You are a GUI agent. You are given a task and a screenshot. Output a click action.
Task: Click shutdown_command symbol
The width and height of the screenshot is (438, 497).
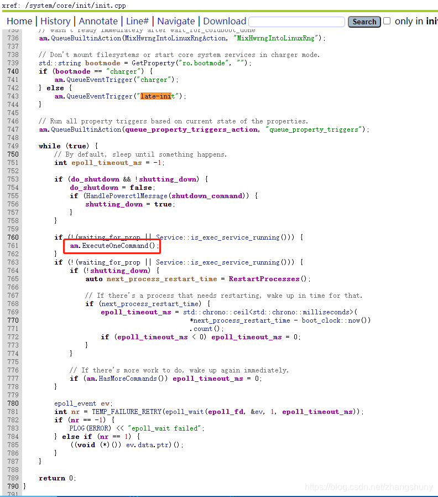tap(207, 196)
